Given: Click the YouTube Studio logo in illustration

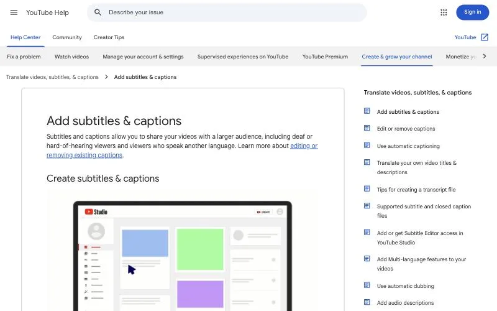Looking at the screenshot, I should tap(96, 211).
